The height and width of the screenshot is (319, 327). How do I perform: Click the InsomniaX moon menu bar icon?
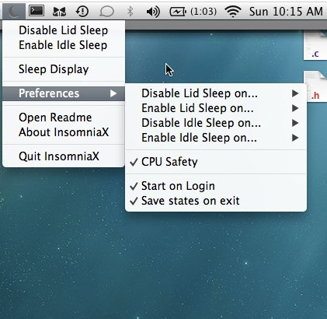pyautogui.click(x=14, y=12)
